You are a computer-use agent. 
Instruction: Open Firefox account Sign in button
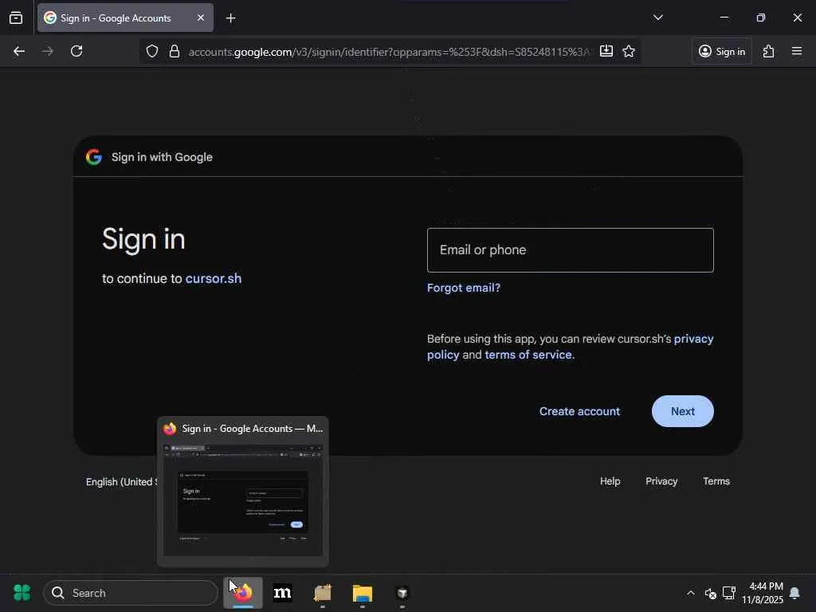tap(722, 51)
